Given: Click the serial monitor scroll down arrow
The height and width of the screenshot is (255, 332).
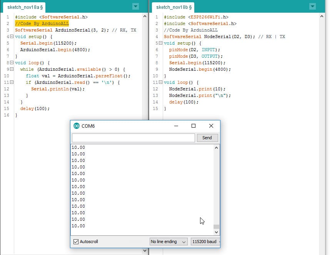Looking at the screenshot, I should (x=216, y=232).
